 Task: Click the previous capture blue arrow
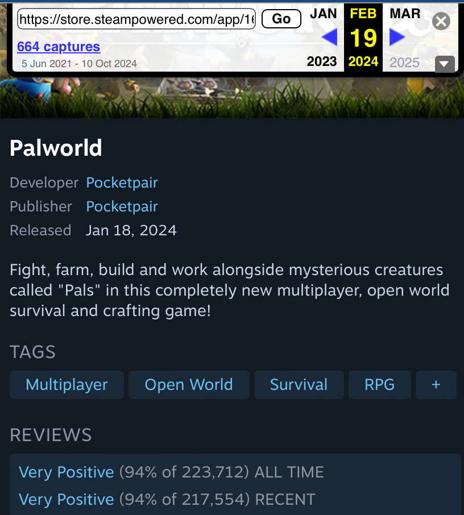(330, 37)
